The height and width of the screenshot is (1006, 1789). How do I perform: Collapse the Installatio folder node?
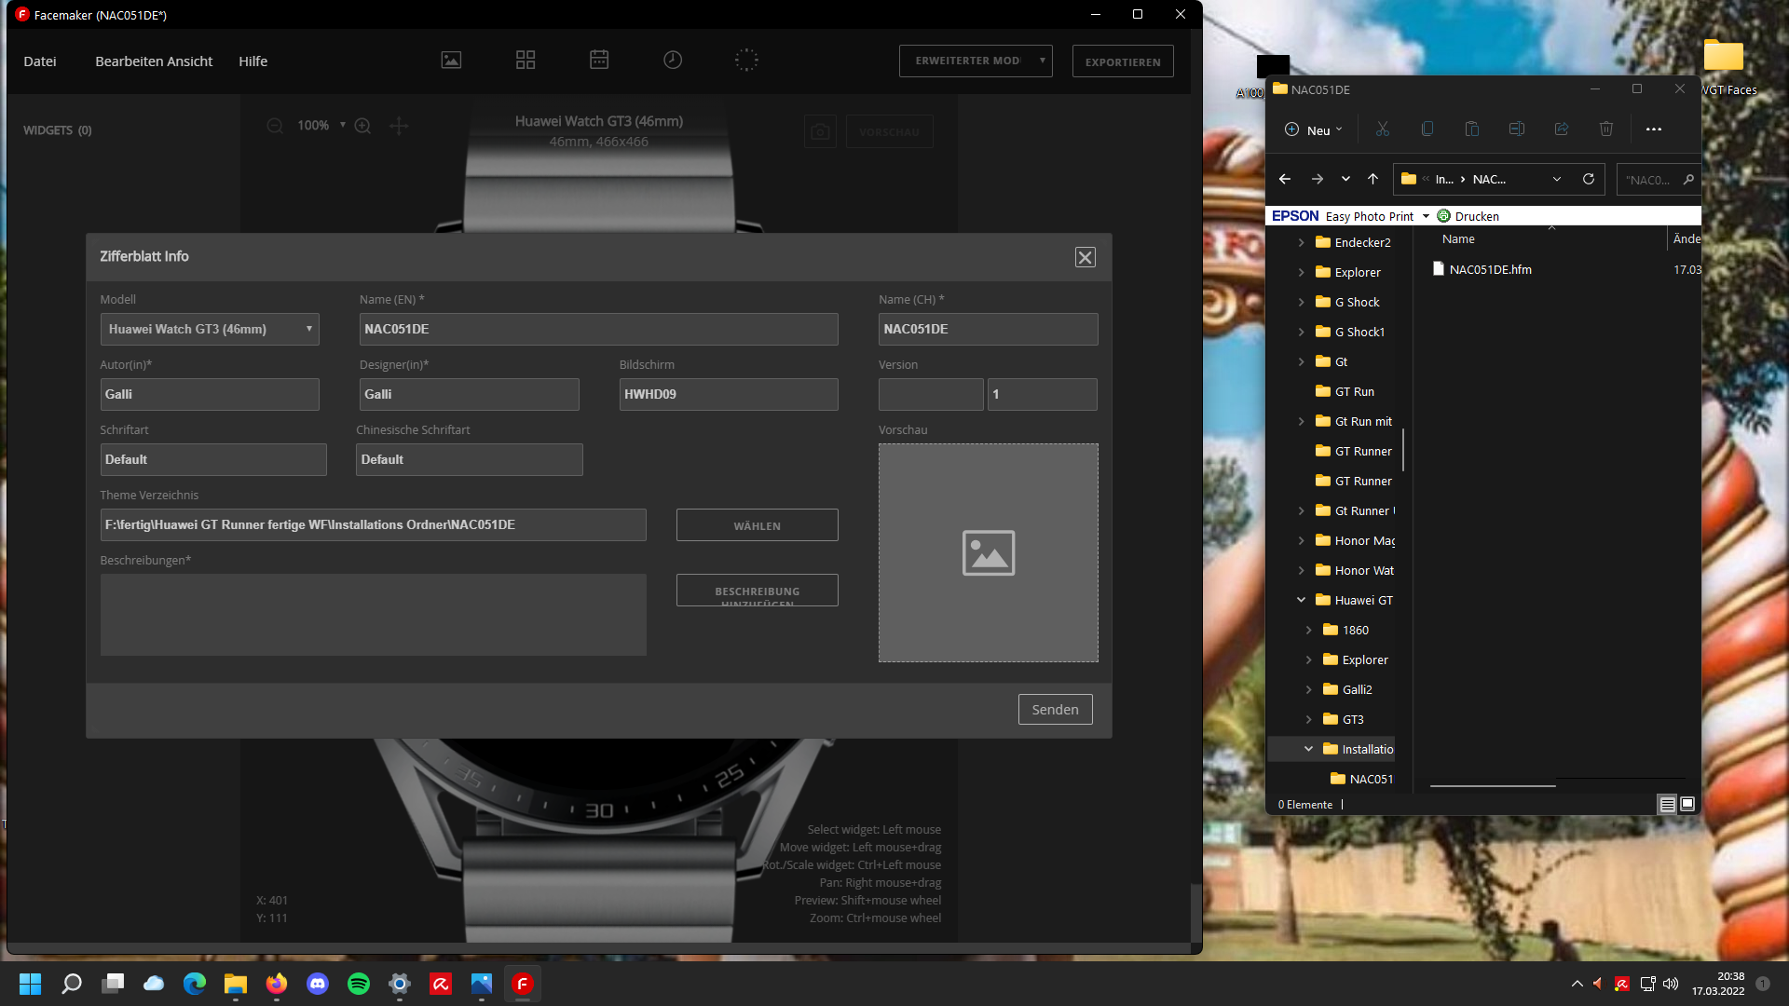click(x=1309, y=749)
